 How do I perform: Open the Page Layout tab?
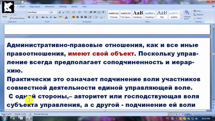coord(35,7)
